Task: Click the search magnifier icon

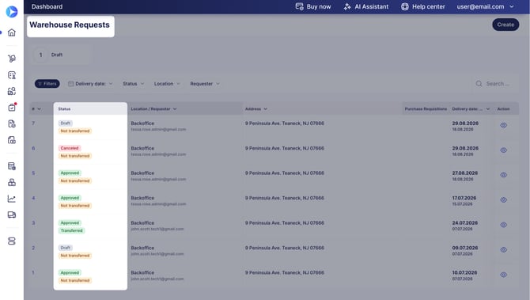Action: point(479,84)
